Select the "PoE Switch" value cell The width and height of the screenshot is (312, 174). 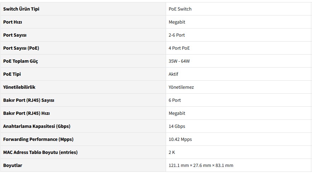pyautogui.click(x=180, y=9)
